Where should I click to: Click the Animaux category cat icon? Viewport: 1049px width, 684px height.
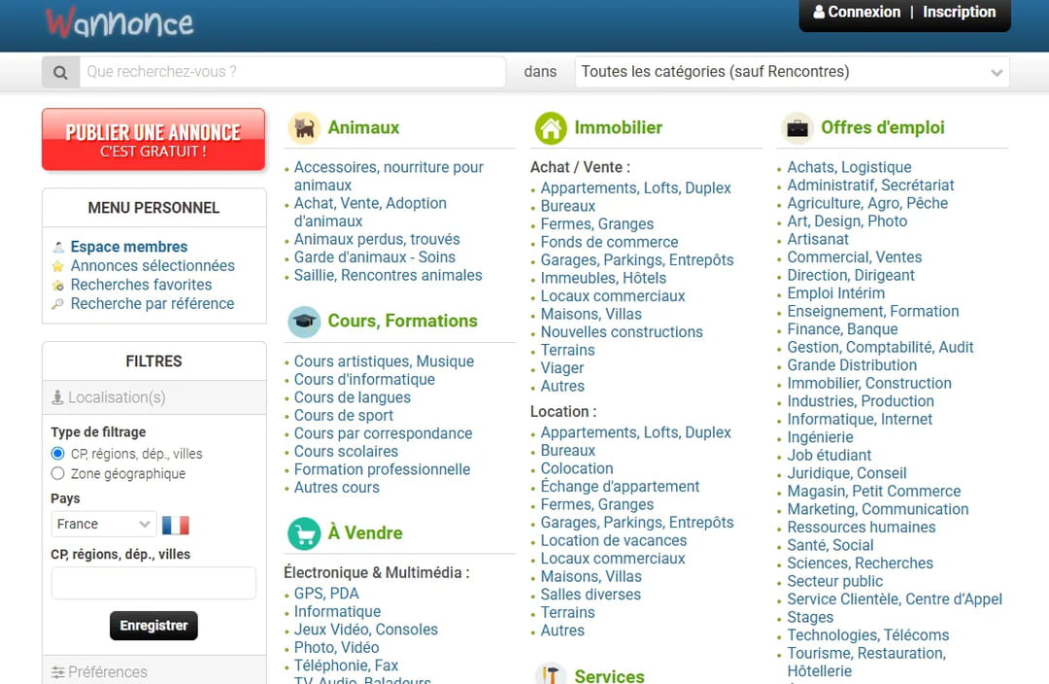coord(304,128)
